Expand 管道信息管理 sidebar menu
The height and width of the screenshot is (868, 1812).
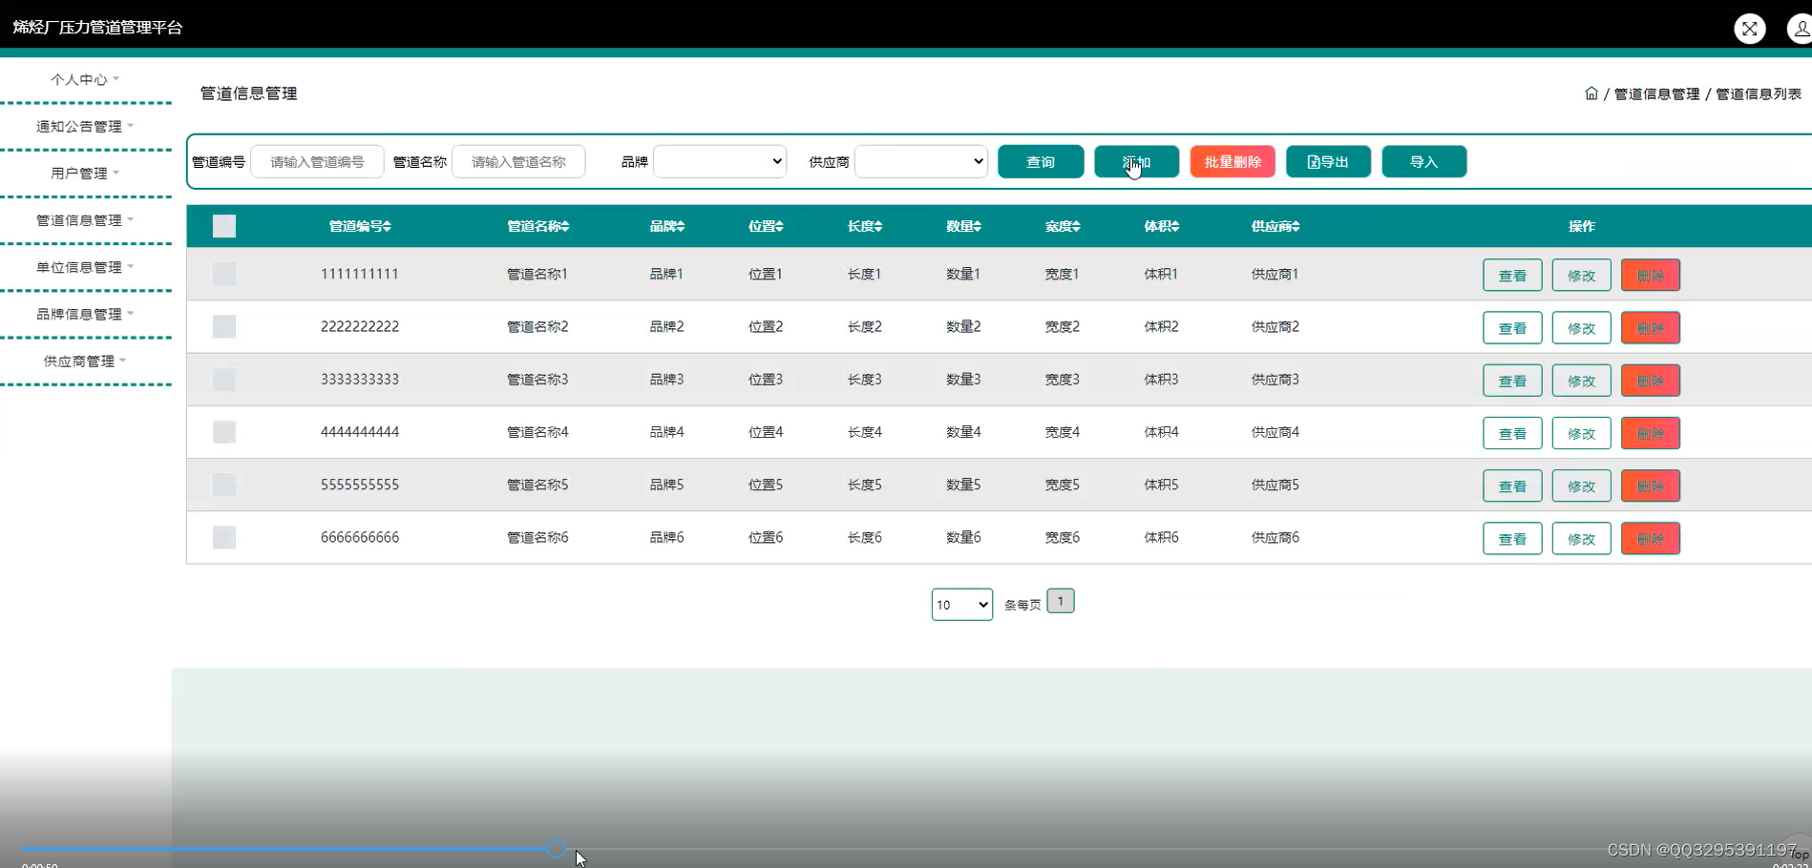tap(84, 220)
